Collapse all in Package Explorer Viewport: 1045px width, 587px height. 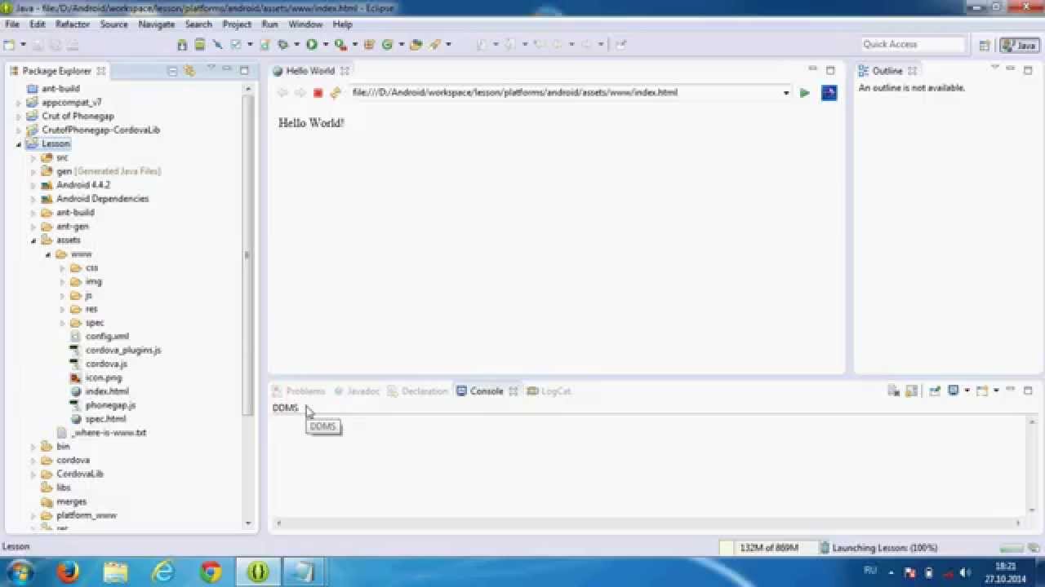[x=172, y=71]
